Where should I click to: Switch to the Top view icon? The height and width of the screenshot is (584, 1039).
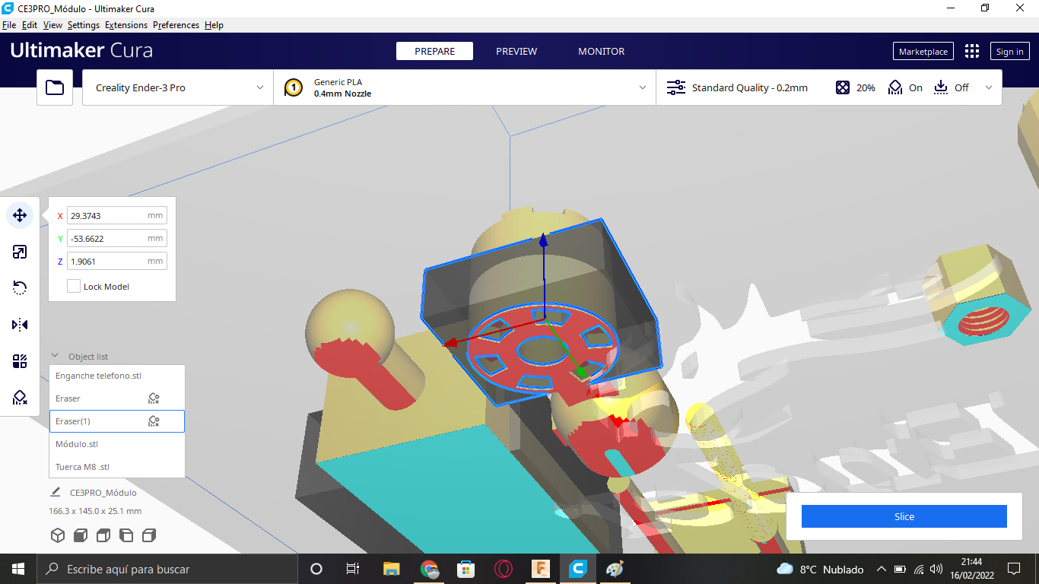tap(103, 535)
